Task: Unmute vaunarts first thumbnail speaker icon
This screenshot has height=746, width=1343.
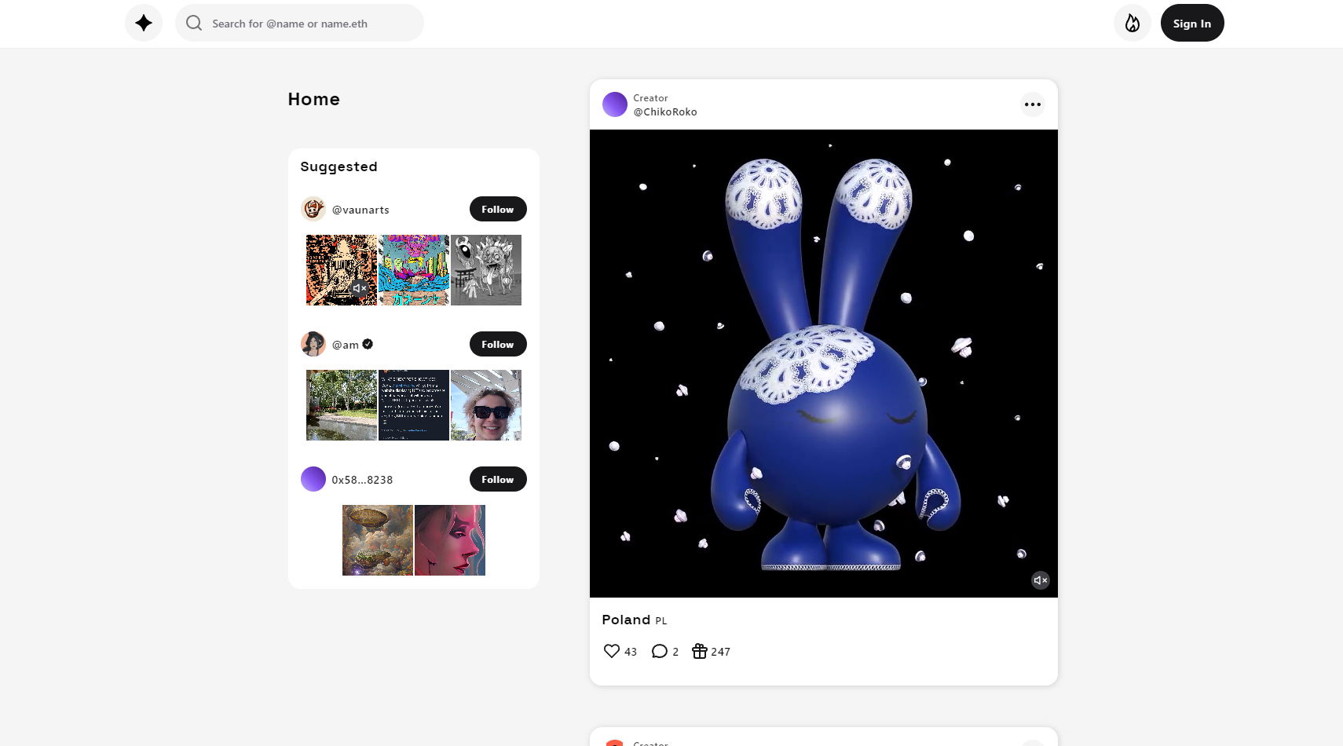Action: [x=360, y=288]
